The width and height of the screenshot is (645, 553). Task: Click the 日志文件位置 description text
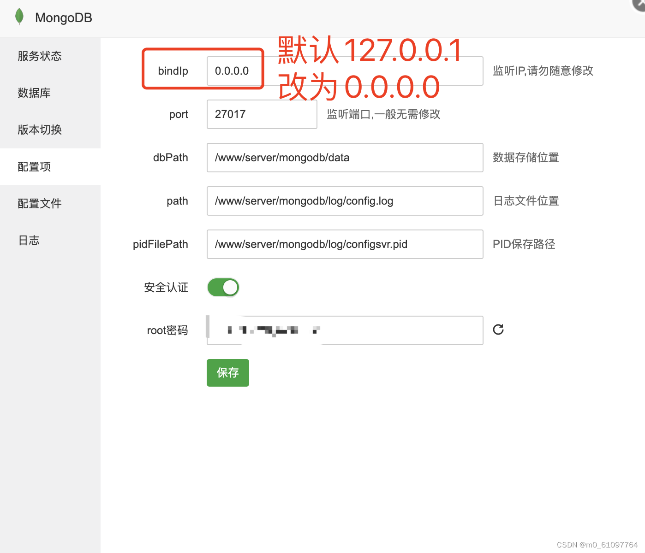tap(526, 201)
